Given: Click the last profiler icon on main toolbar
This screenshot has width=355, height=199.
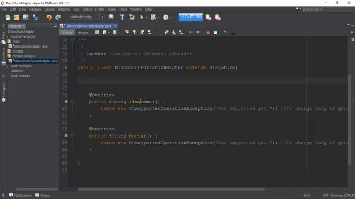Looking at the screenshot, I should 217,17.
